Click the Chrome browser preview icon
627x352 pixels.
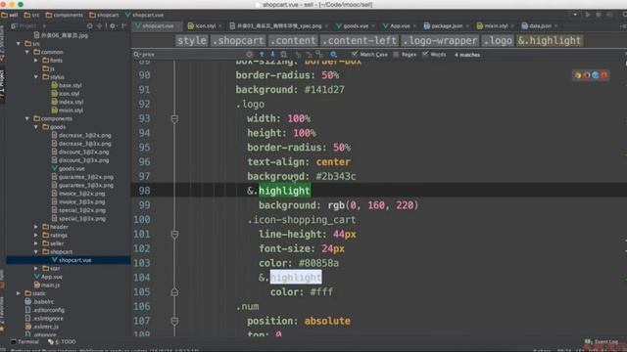click(577, 75)
